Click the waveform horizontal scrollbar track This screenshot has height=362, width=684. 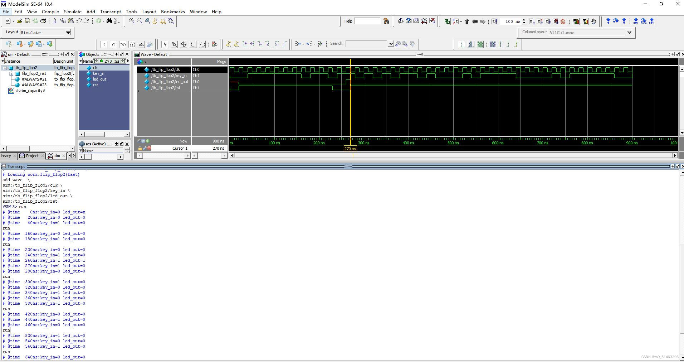click(453, 155)
